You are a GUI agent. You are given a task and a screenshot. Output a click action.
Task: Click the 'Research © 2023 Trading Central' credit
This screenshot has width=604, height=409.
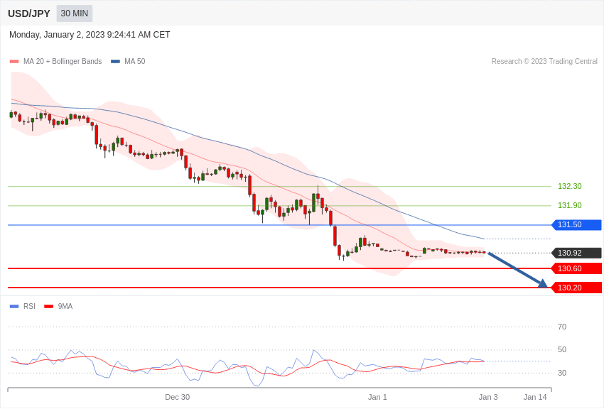coord(544,62)
